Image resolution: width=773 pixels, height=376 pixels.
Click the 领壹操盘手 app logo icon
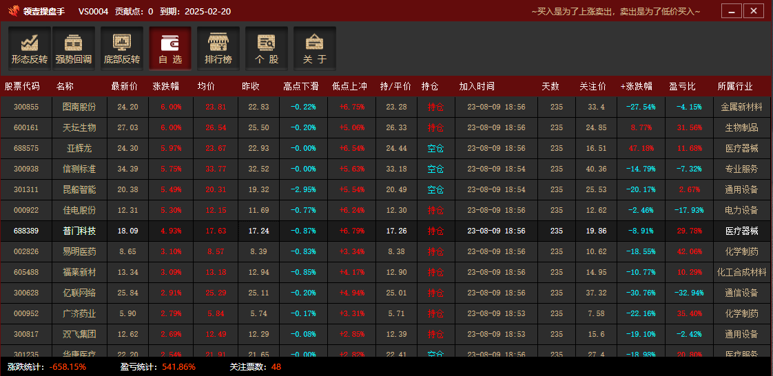click(13, 11)
